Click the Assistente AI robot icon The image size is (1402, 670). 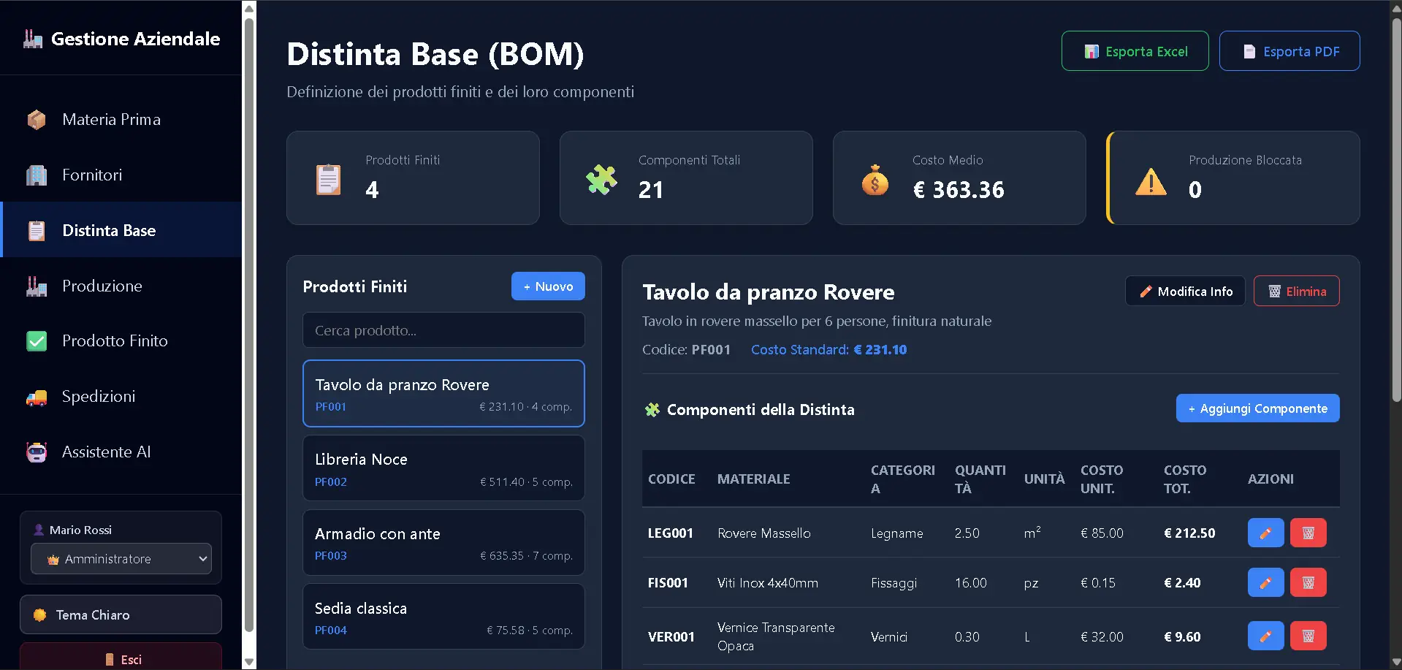[x=37, y=452]
